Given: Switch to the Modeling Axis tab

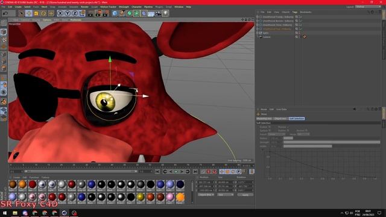Looking at the screenshot, I should [x=264, y=119].
